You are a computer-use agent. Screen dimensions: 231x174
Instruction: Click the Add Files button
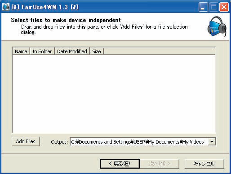tap(26, 141)
